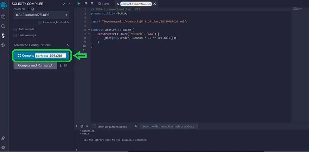Toggle listen on all transactions checkbox
The width and height of the screenshot is (309, 152).
94,127
